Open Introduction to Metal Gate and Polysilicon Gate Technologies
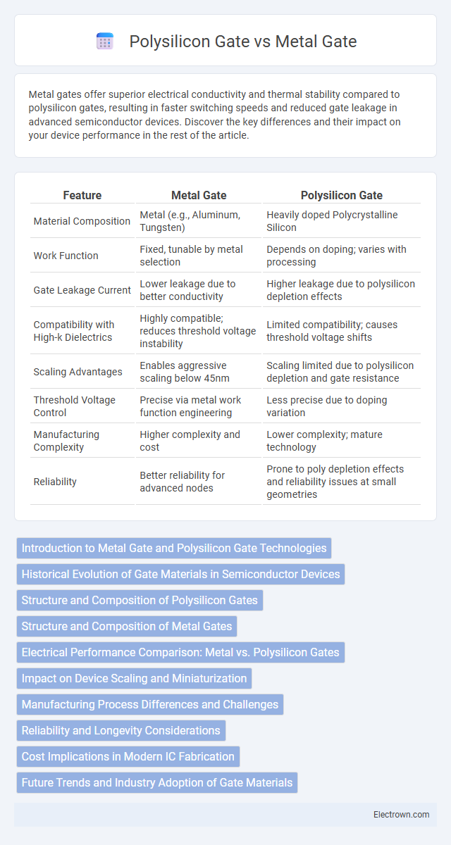The image size is (451, 845). pyautogui.click(x=174, y=548)
